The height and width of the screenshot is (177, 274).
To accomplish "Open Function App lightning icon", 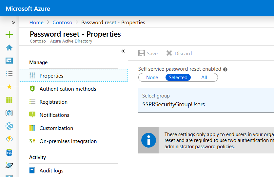I will click(x=9, y=139).
